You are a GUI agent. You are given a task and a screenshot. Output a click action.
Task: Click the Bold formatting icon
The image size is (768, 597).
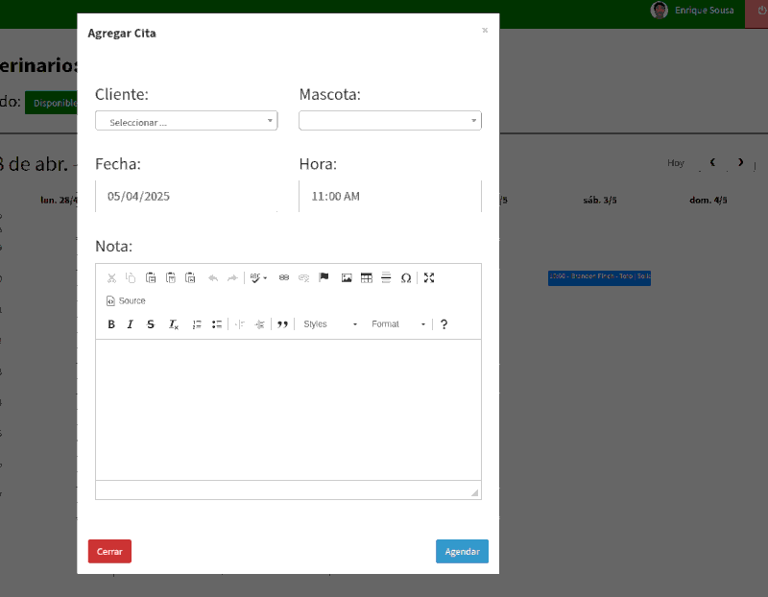(x=111, y=324)
